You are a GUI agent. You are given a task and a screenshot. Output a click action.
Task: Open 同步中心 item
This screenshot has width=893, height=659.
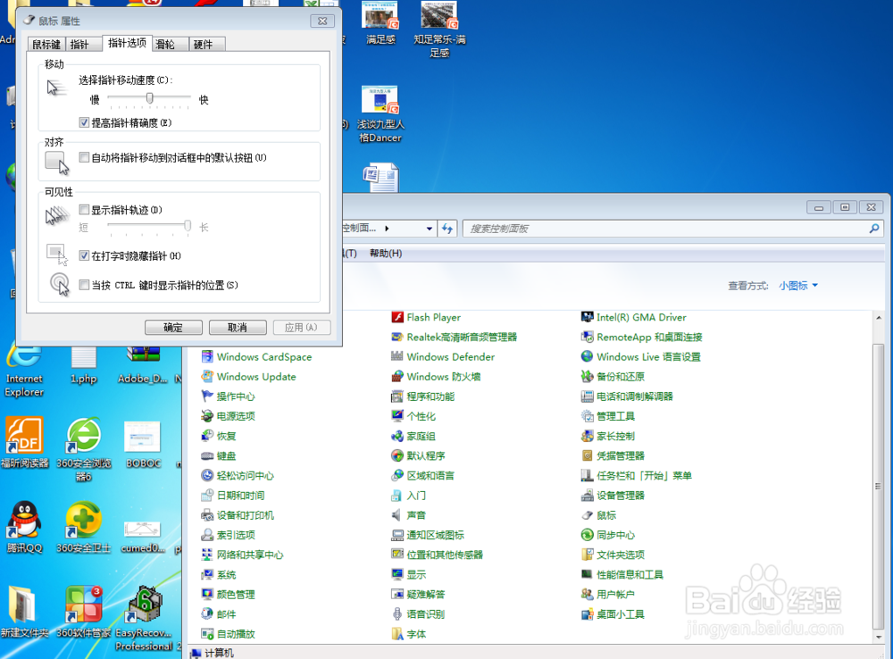[x=607, y=535]
